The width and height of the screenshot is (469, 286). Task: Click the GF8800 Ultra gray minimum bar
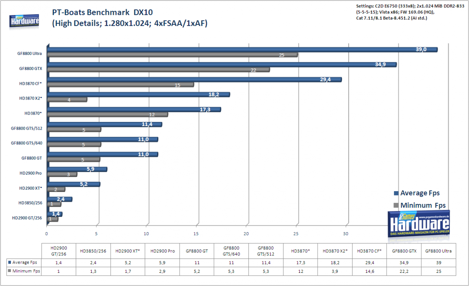[172, 55]
